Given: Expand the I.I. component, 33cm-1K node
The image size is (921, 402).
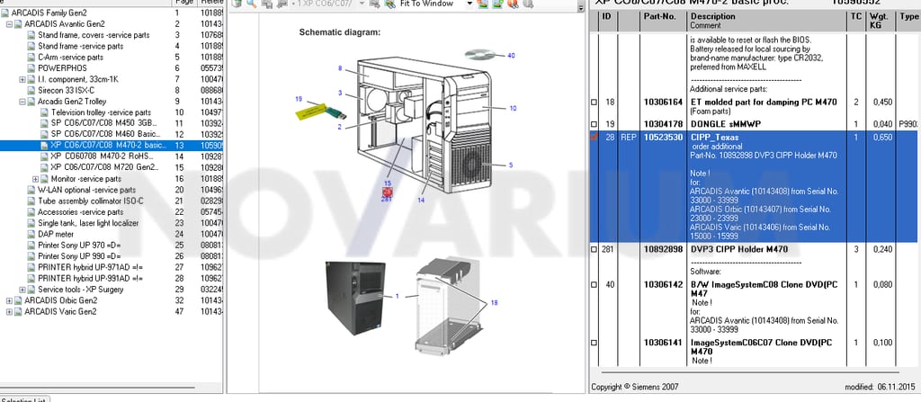Looking at the screenshot, I should [22, 79].
